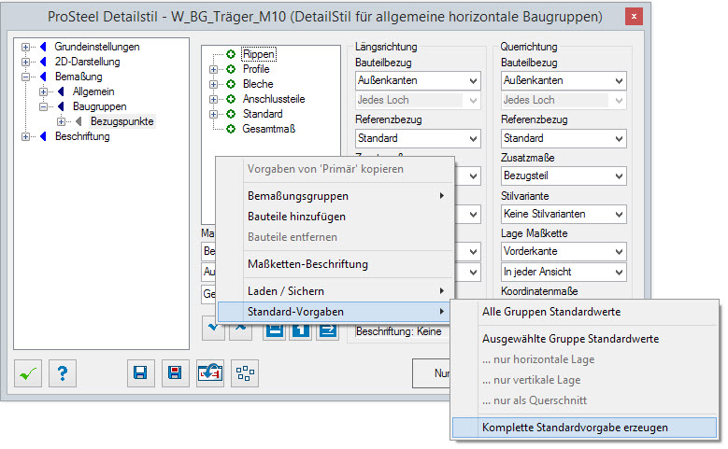Screen dimensions: 728x449
Task: Click the green ring icon beside Bleche
Action: coord(231,84)
